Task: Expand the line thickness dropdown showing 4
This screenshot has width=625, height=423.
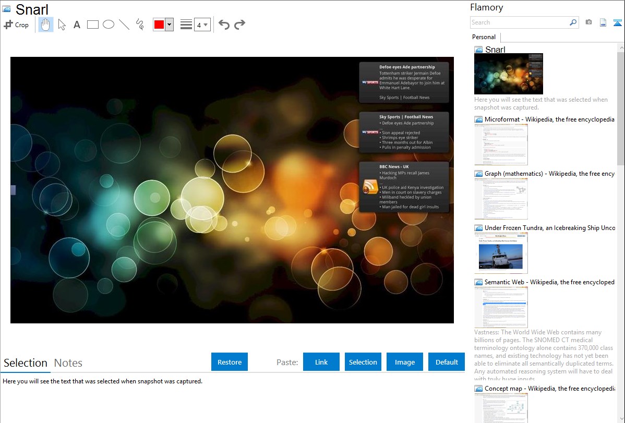Action: point(202,25)
